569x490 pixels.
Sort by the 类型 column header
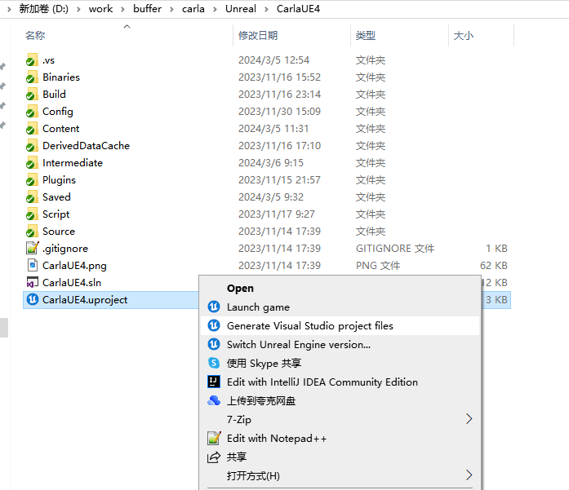pos(365,36)
